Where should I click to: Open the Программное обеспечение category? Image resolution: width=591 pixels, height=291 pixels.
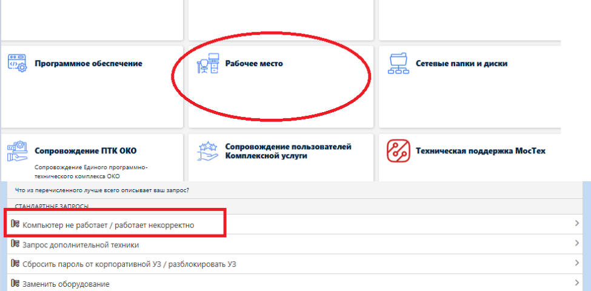(88, 64)
